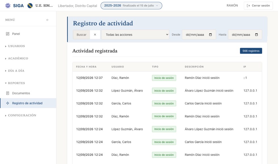Click the U.E. SIM... school name
This screenshot has width=278, height=164.
point(44,6)
